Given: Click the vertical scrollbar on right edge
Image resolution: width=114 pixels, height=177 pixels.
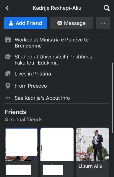Looking at the screenshot, I should tap(113, 98).
